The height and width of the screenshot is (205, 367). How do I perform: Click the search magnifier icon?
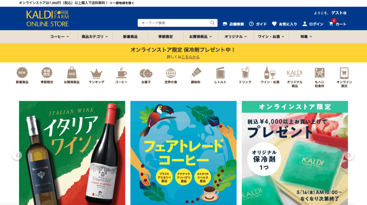tap(212, 23)
